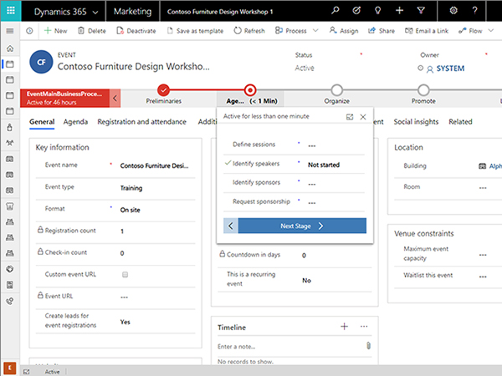Toggle recurring event No value

point(336,280)
